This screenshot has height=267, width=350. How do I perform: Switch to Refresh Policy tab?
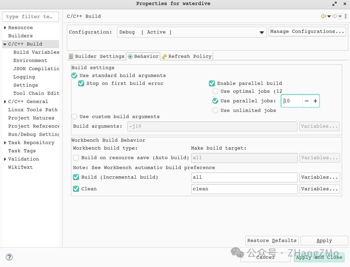[x=187, y=56]
